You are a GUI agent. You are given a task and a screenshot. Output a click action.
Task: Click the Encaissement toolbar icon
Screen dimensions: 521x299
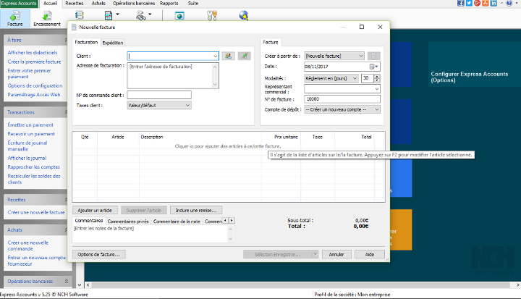47,18
